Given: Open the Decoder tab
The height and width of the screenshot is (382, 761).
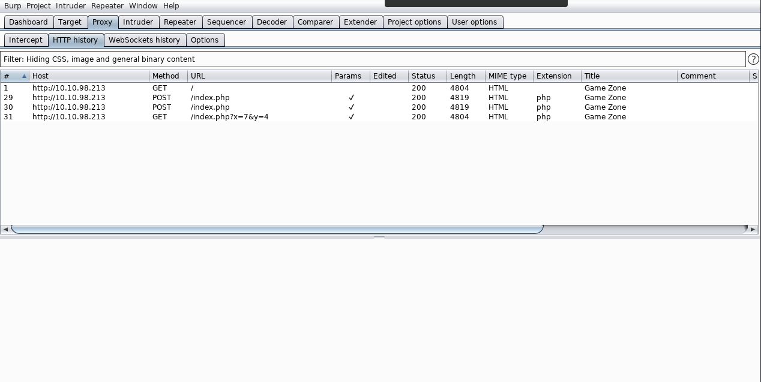Looking at the screenshot, I should click(x=272, y=22).
